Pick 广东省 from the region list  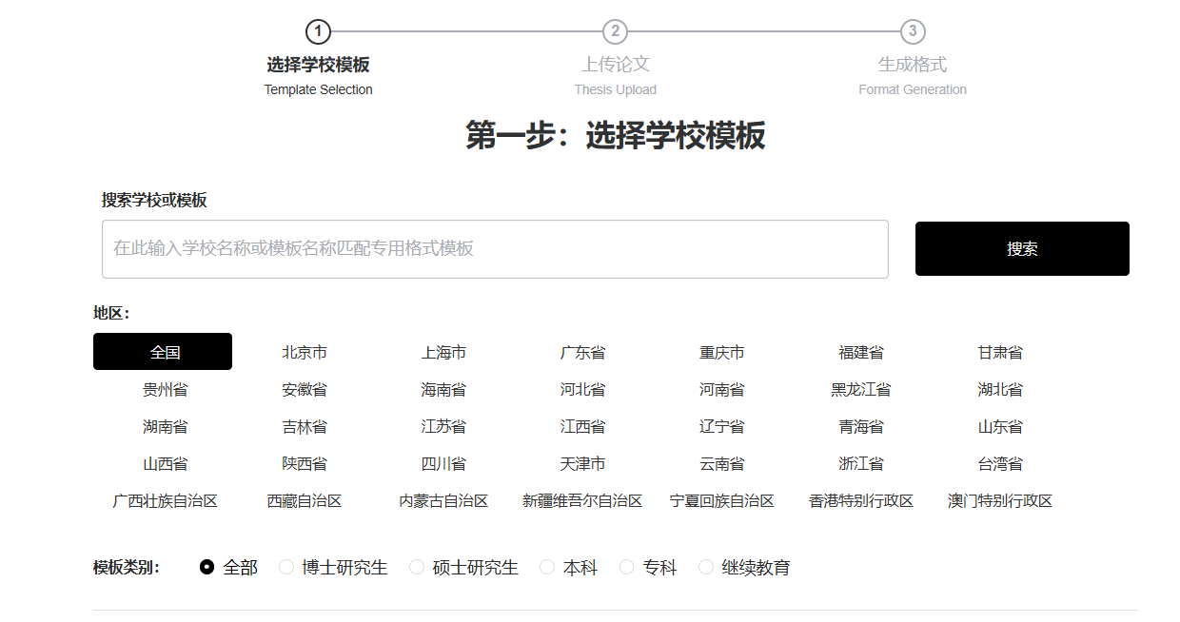click(x=582, y=352)
